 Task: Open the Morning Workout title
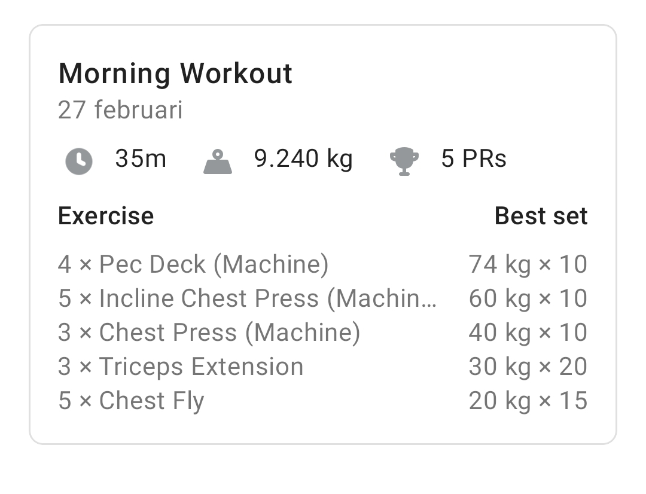(x=175, y=74)
